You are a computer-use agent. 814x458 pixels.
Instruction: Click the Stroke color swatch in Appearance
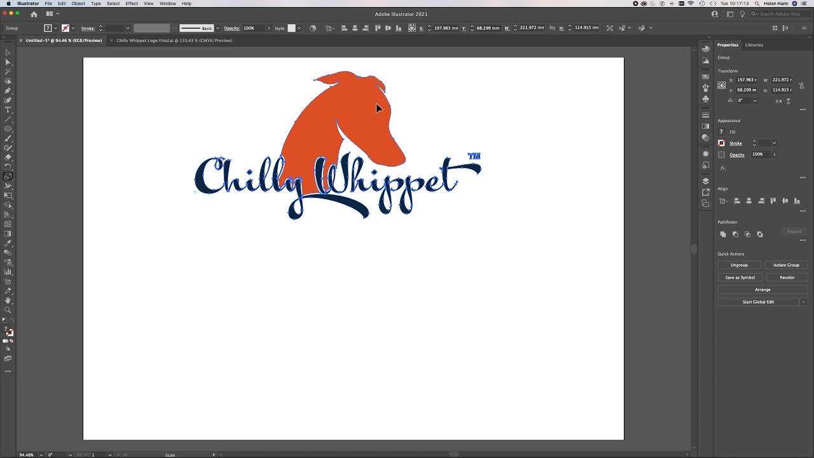[722, 143]
